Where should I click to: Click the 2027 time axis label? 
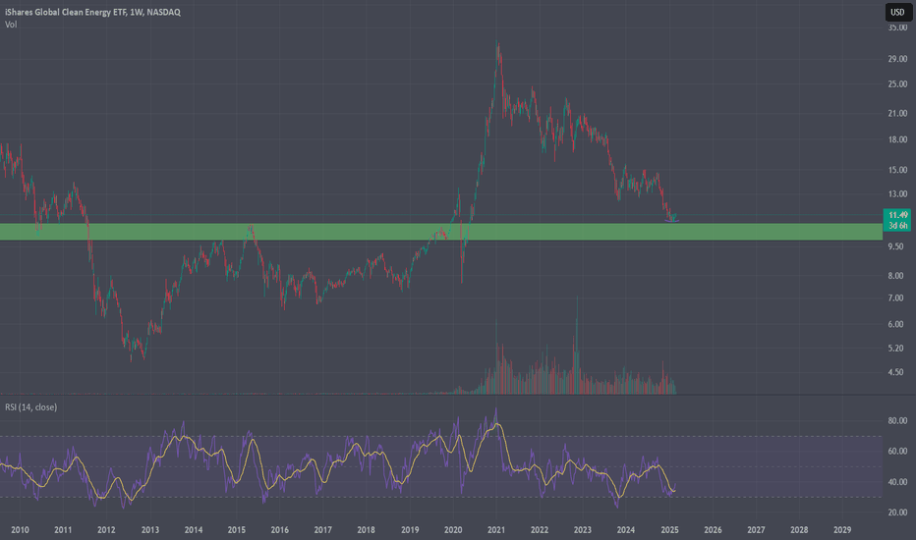point(756,530)
